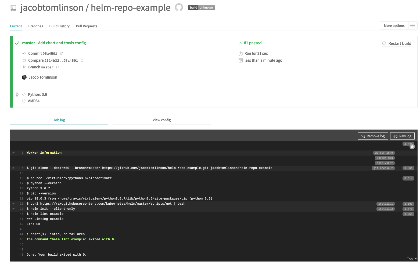420x265 pixels.
Task: Click the build unknown status badge
Action: point(201,8)
